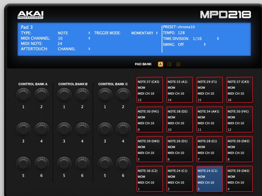The image size is (262, 196).
Task: Choose knob 3 in Control Bank C
Action: [105, 130]
